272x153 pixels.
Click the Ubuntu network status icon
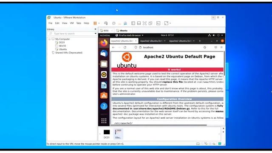pos(210,35)
